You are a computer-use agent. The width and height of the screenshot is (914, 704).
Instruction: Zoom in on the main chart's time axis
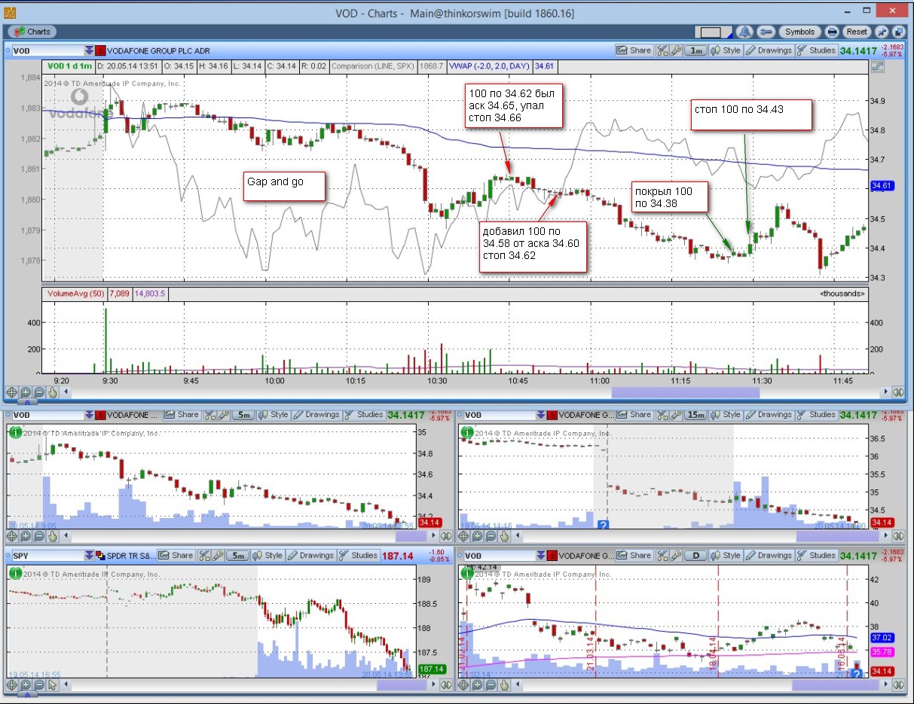[x=26, y=392]
